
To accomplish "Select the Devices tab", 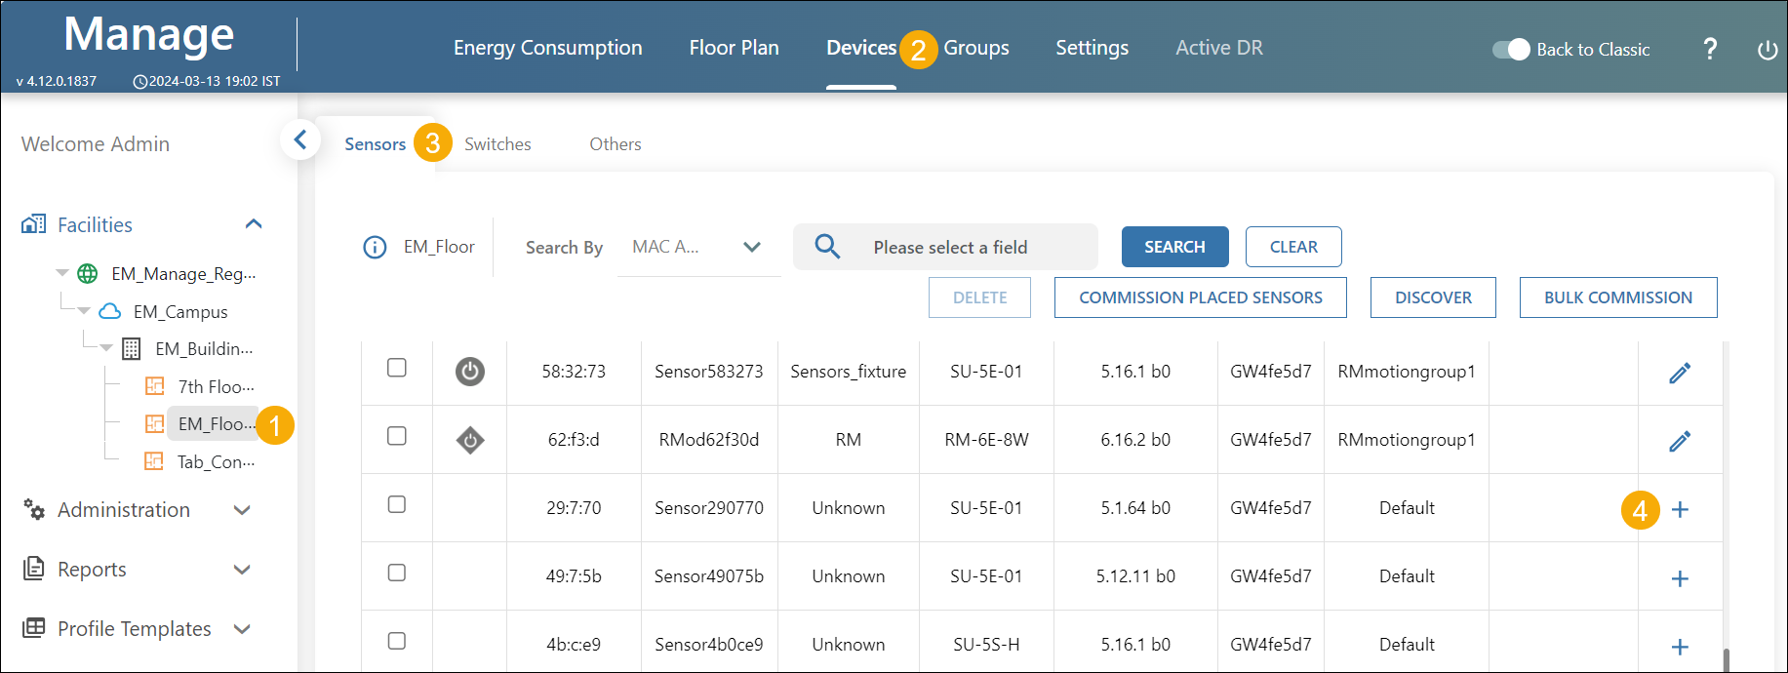I will coord(861,48).
